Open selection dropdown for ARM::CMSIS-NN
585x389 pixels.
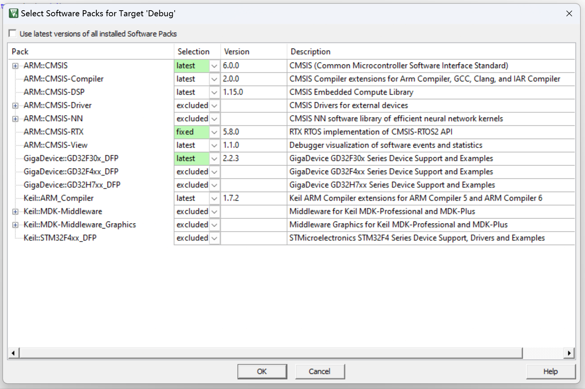(214, 119)
